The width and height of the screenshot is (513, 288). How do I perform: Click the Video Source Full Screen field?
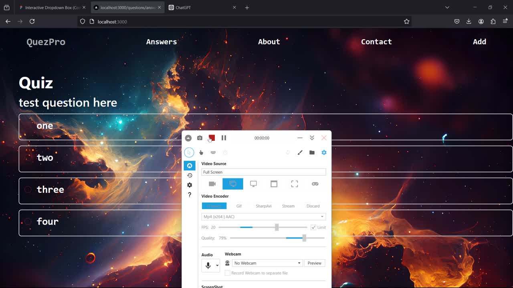[263, 172]
